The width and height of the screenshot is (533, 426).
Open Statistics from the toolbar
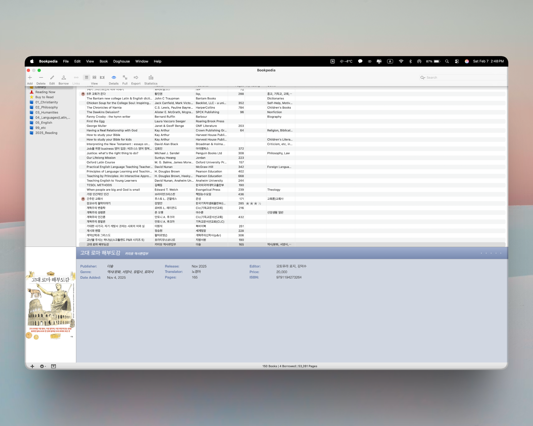click(151, 78)
